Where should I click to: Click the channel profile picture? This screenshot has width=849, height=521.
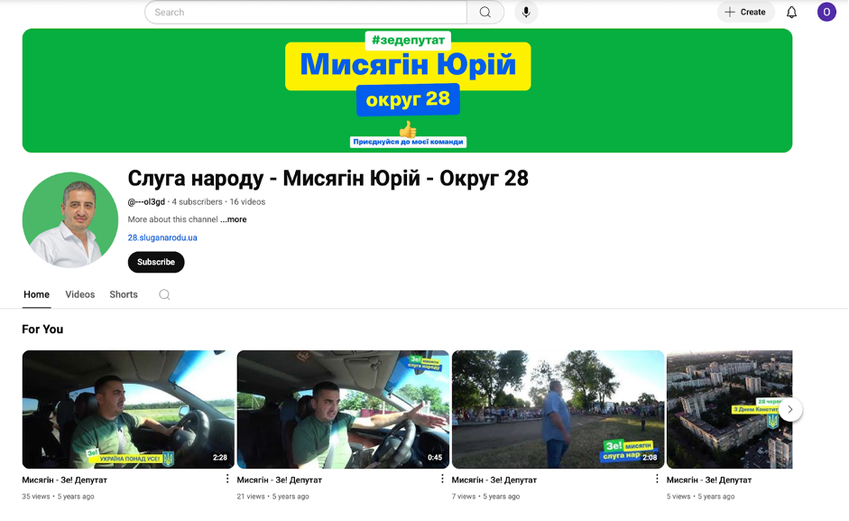(x=69, y=220)
